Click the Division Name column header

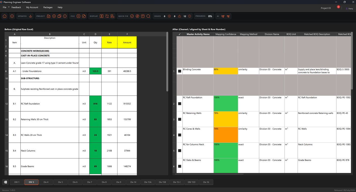coord(272,34)
